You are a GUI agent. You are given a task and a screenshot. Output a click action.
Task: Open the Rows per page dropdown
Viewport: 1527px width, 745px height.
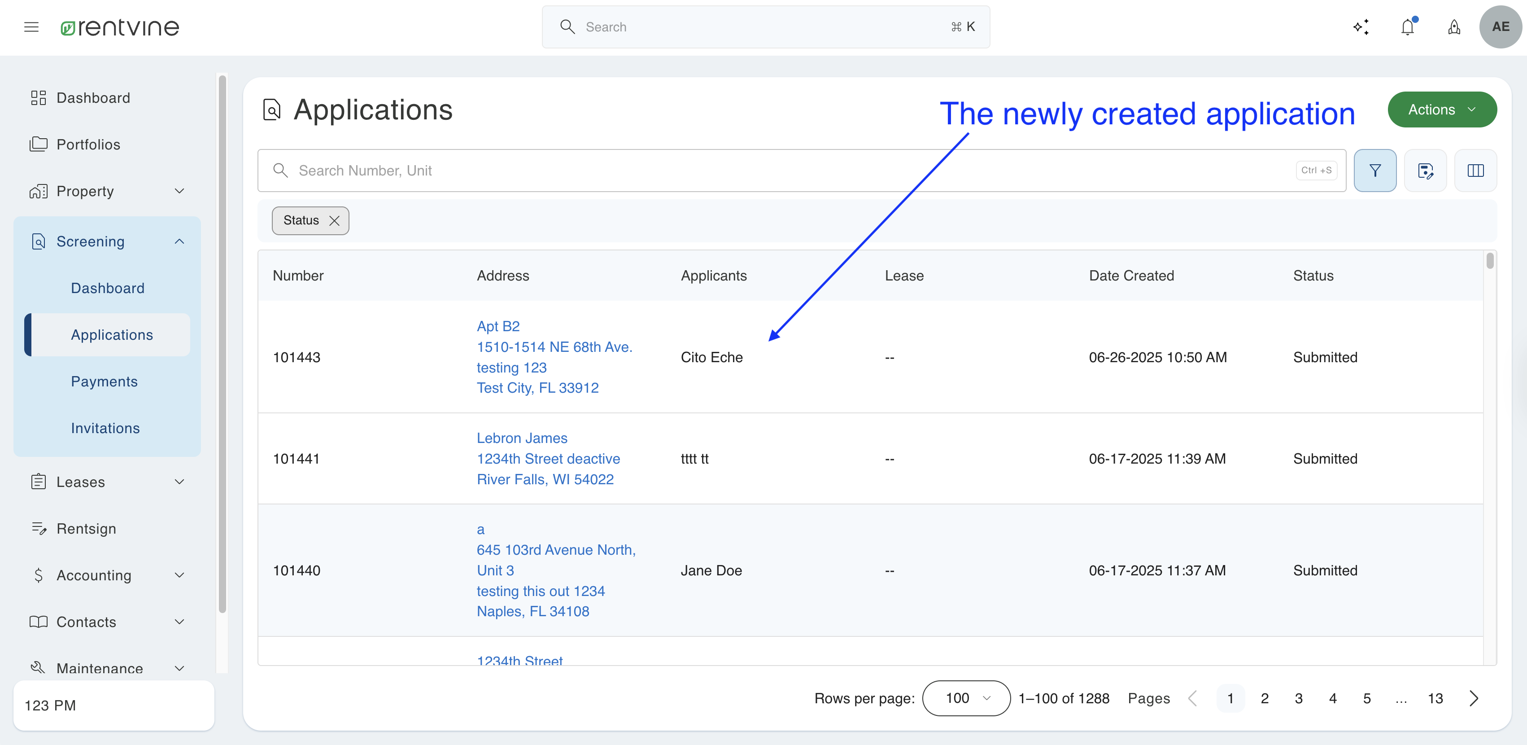coord(966,698)
